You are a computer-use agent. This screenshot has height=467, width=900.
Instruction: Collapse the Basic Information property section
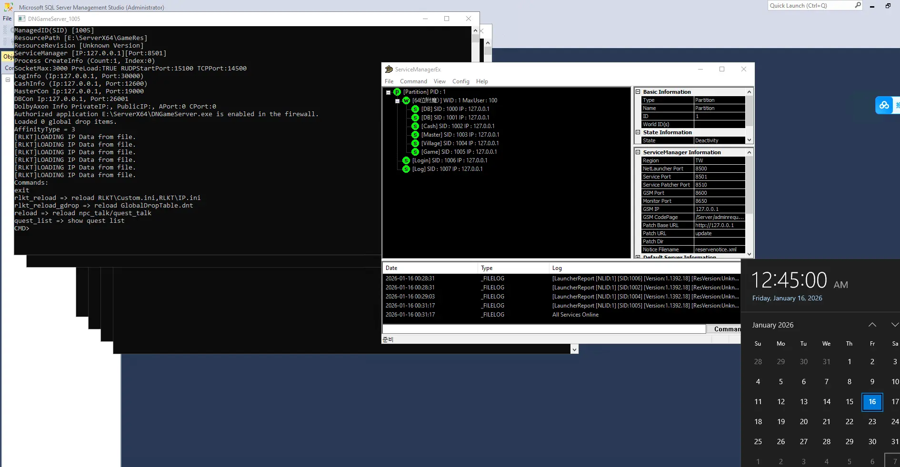coord(638,92)
